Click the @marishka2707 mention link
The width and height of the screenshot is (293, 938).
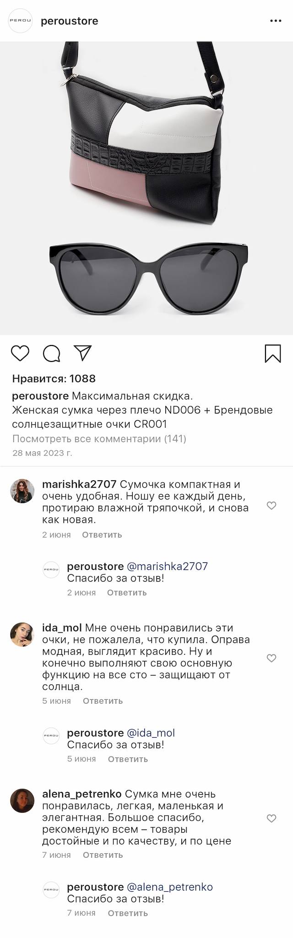(167, 566)
